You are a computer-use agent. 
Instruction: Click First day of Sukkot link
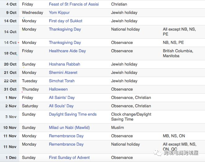[x=66, y=21]
